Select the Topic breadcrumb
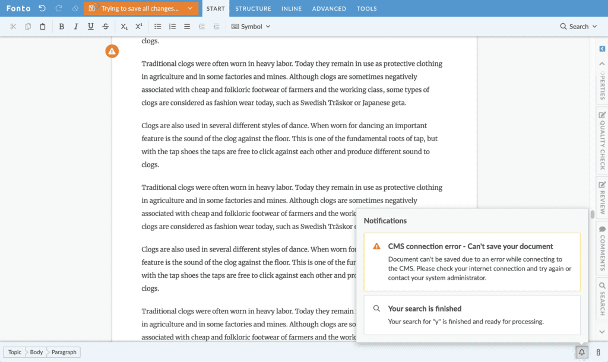 point(15,352)
